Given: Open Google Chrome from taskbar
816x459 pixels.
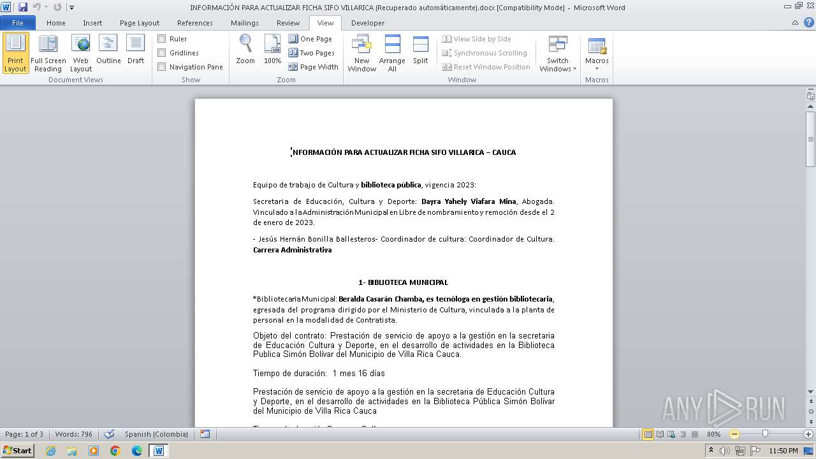Looking at the screenshot, I should [x=115, y=451].
